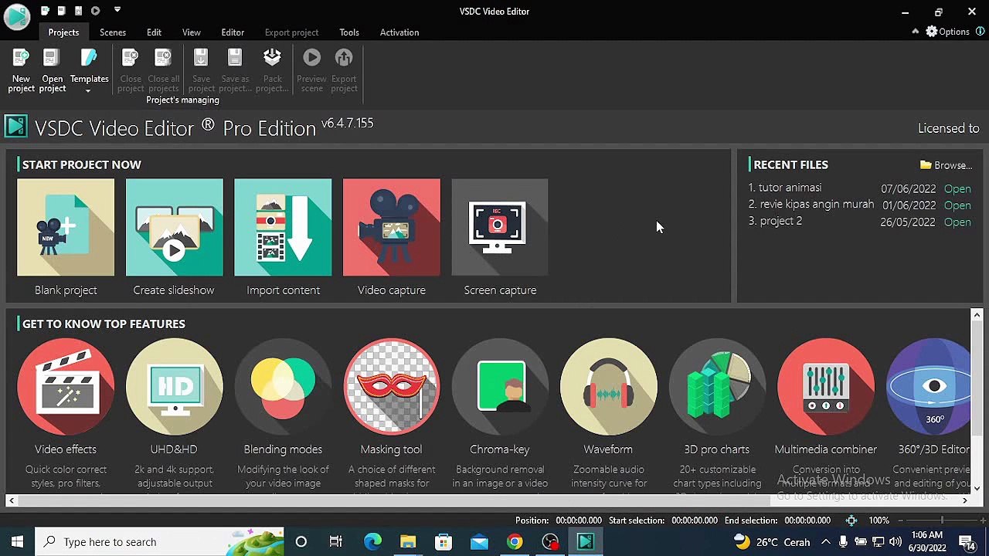Open the notification center icon
Screen dimensions: 989x556
tap(966, 542)
